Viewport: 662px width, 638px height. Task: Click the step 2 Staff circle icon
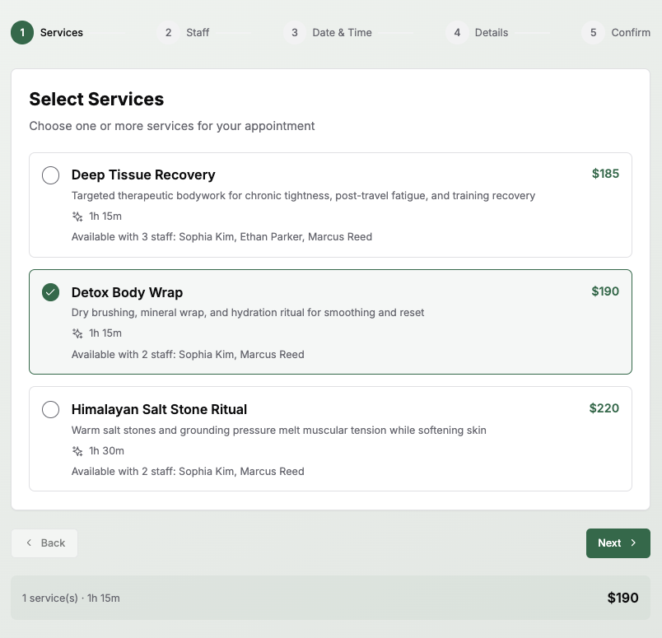click(x=168, y=32)
